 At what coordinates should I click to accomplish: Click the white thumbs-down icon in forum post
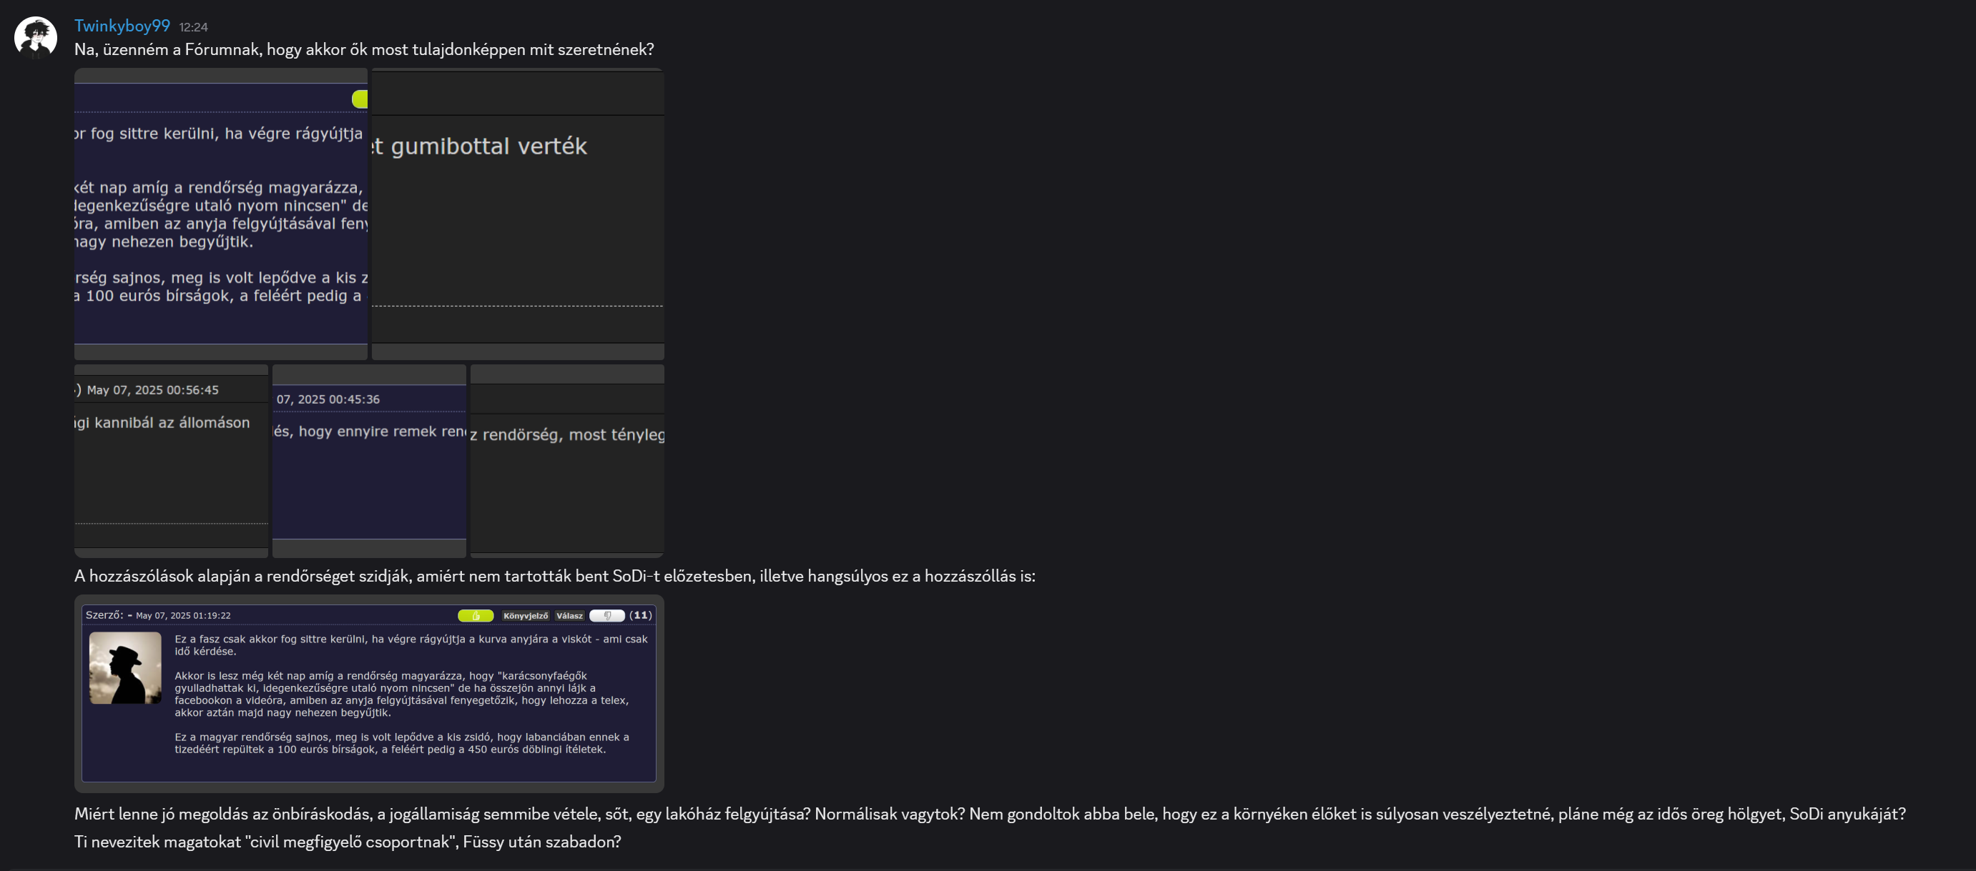point(606,616)
